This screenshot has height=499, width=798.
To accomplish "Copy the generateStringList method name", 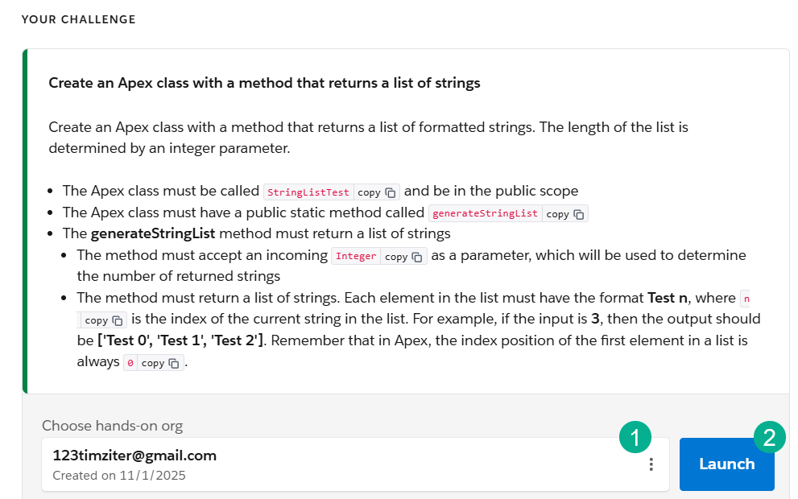I will pos(565,214).
